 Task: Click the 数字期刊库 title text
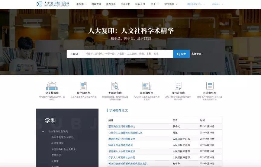tap(83, 93)
